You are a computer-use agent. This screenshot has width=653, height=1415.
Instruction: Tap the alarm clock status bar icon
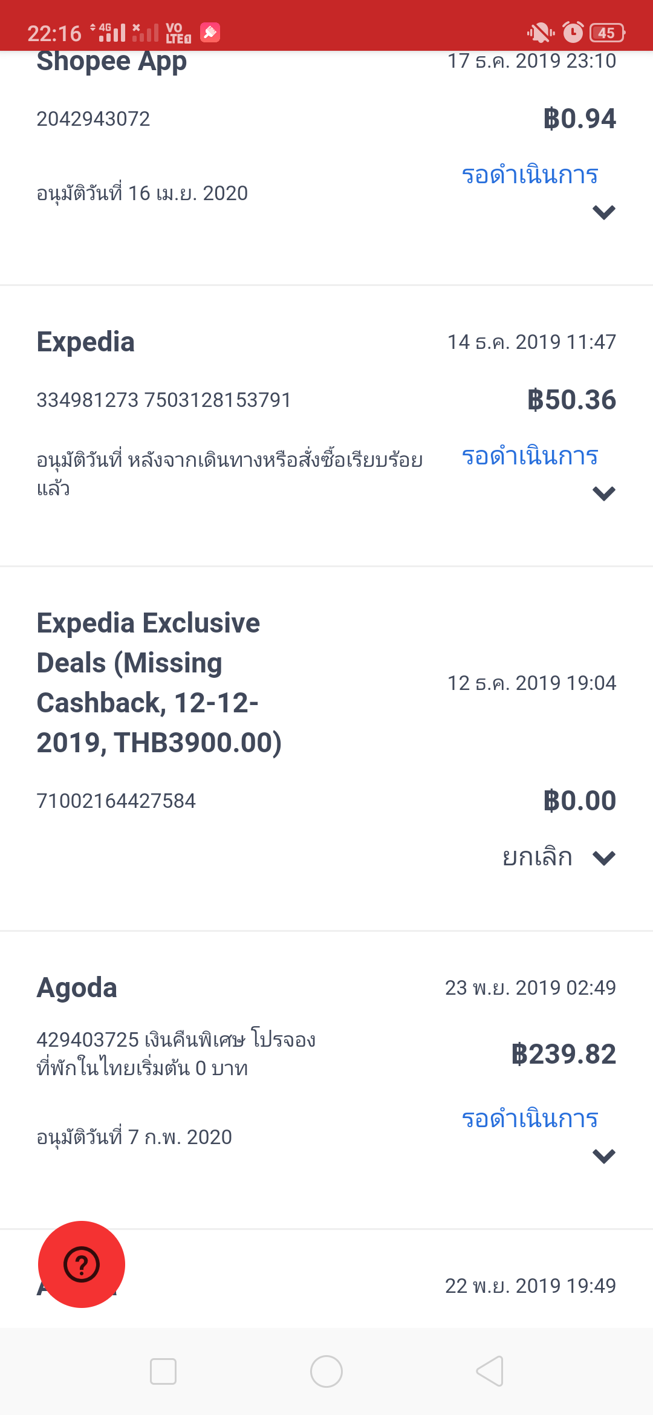click(573, 32)
